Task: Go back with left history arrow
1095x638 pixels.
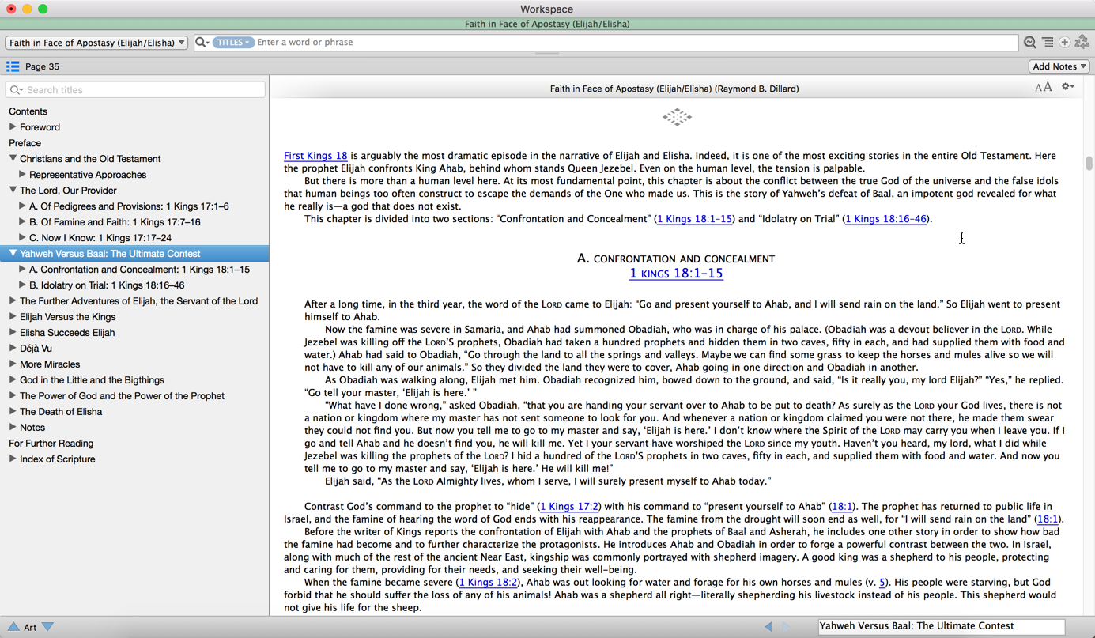Action: [768, 626]
